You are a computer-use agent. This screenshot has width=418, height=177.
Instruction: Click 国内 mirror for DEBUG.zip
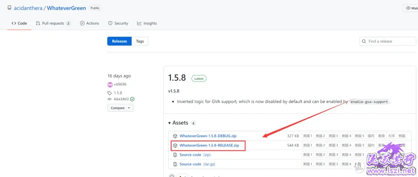tap(371, 136)
